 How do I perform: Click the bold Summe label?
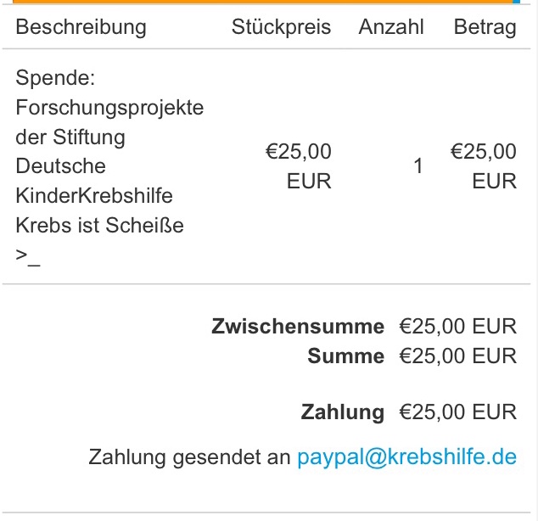click(346, 356)
